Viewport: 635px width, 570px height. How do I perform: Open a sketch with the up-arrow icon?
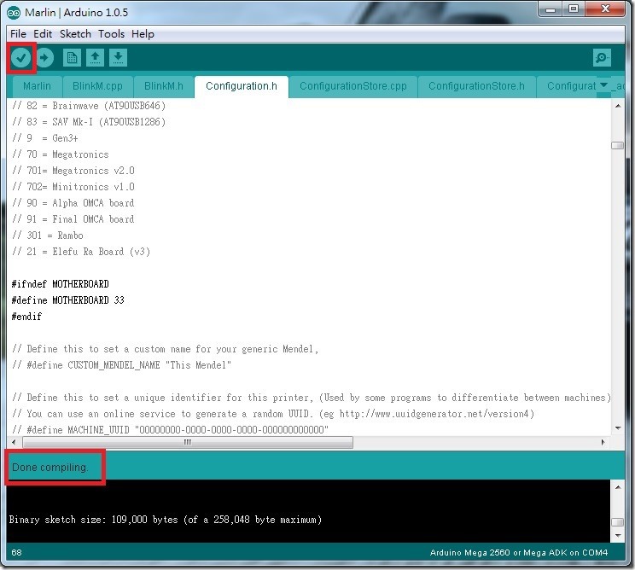[96, 58]
